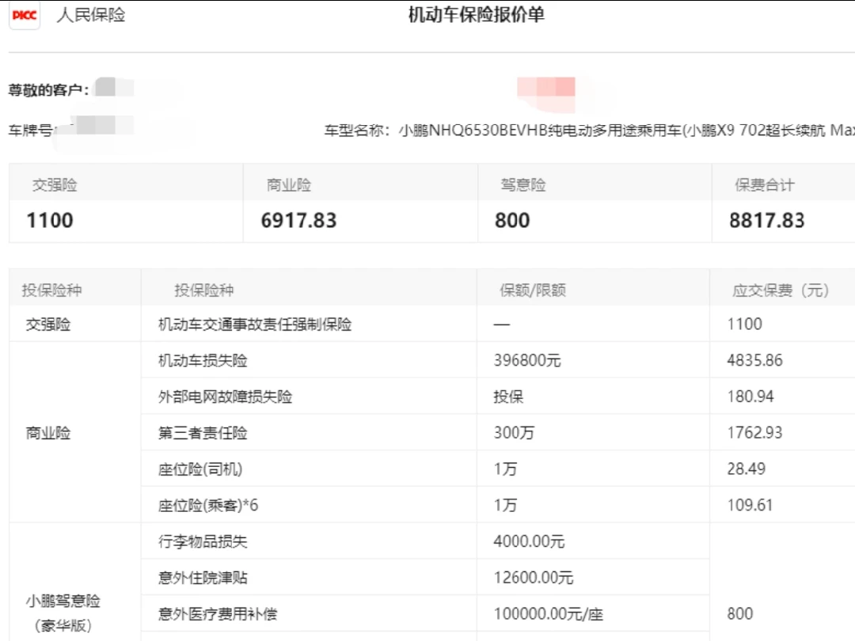
Task: Select the 1762.93 premium value
Action: [754, 433]
